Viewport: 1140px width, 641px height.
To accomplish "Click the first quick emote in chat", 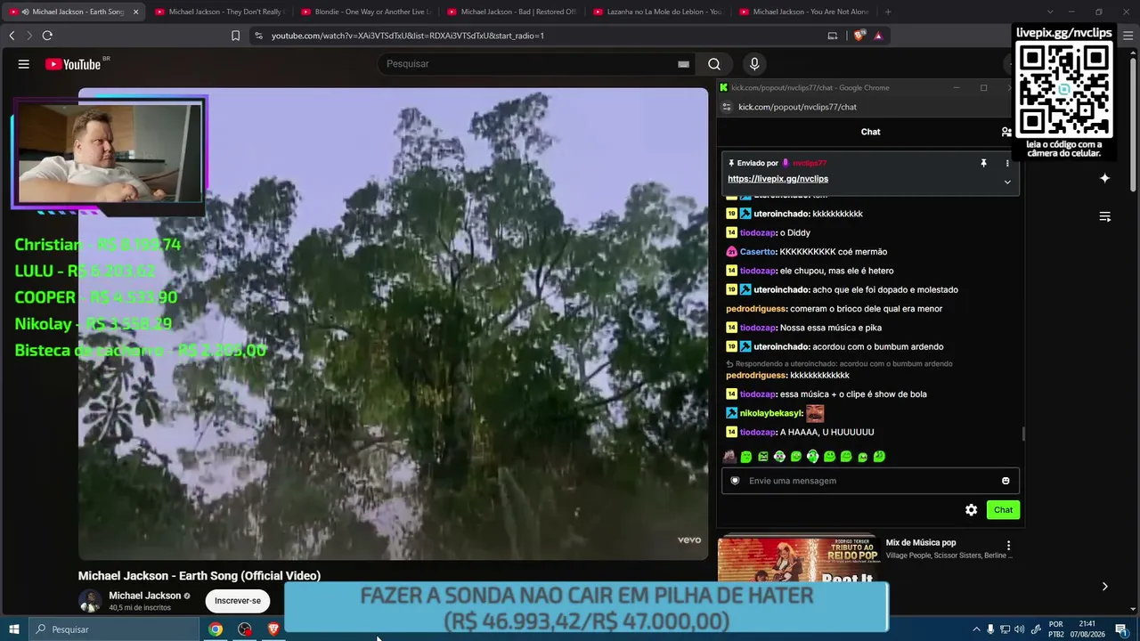I will click(x=729, y=457).
